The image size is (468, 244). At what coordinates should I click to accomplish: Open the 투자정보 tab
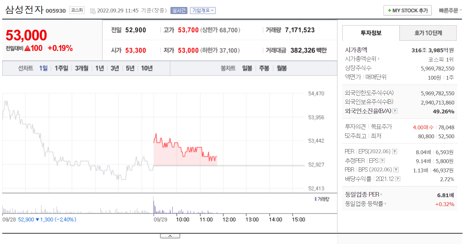[x=371, y=33]
